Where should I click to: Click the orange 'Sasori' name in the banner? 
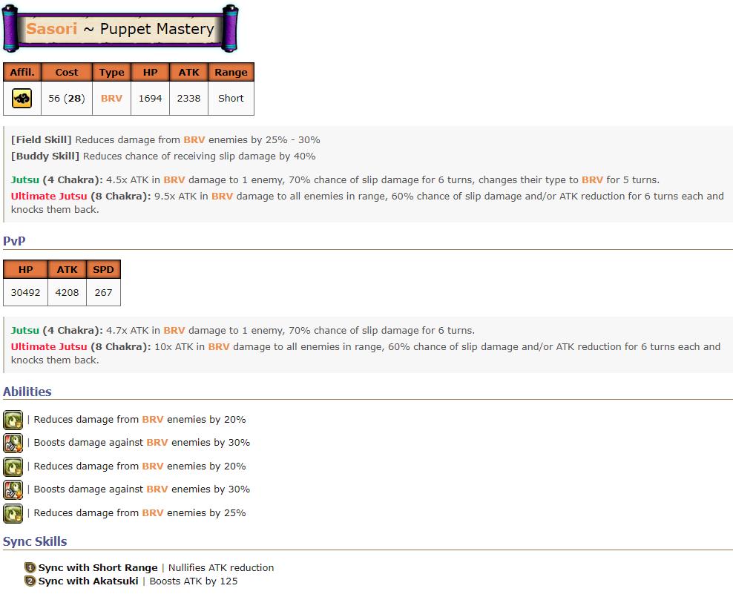tap(51, 28)
